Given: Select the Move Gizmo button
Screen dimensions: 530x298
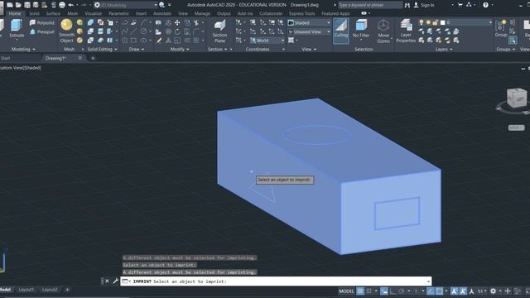Looking at the screenshot, I should pyautogui.click(x=383, y=31).
